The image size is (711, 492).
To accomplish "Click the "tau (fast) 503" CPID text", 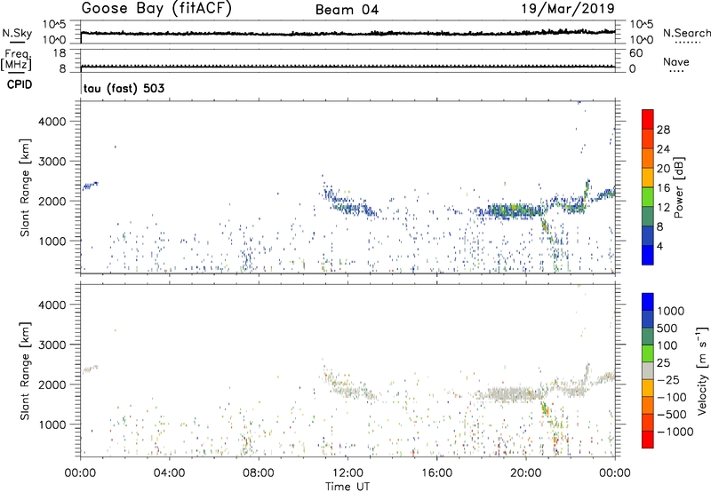I will (x=124, y=88).
